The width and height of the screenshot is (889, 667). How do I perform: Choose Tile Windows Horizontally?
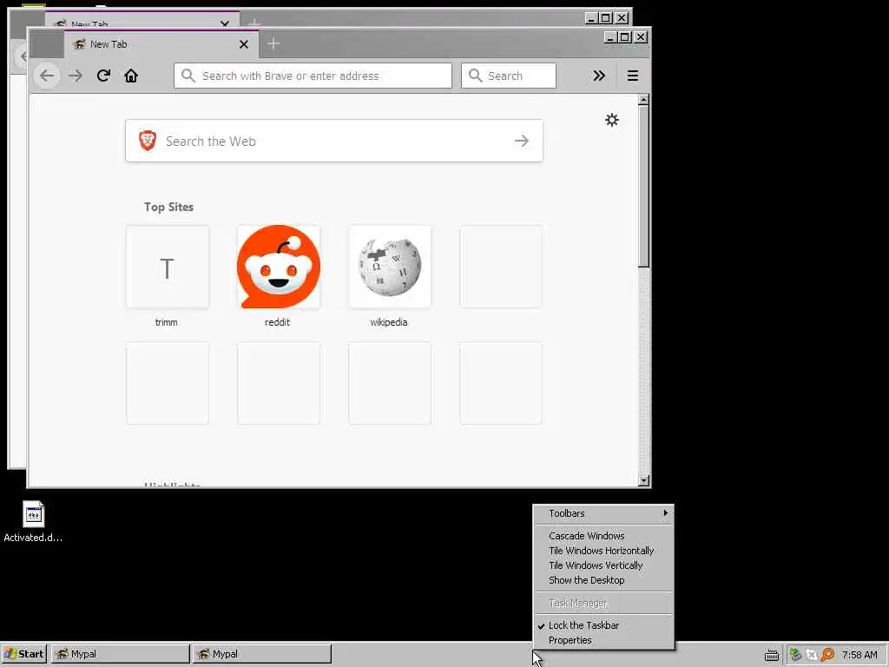[x=604, y=550]
